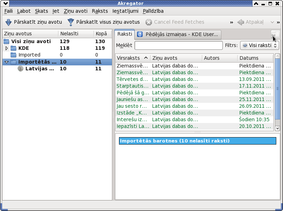Open the Palīdzība menu

[x=153, y=11]
